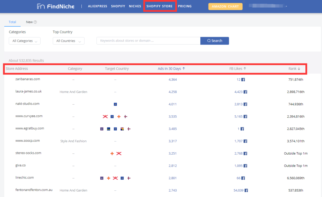Click Facebook icon in linechic.com row
Screen dimensions: 322x197
pyautogui.click(x=243, y=178)
